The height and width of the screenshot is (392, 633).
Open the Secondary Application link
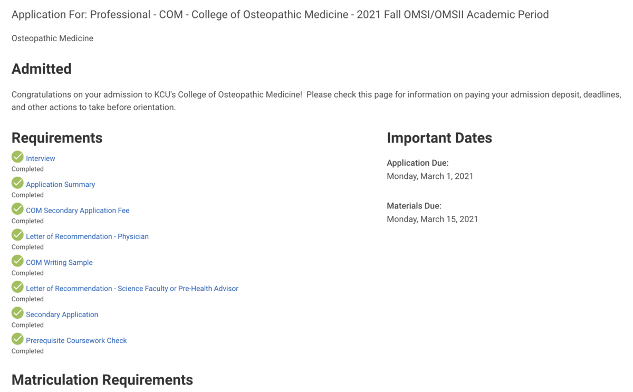coord(62,314)
